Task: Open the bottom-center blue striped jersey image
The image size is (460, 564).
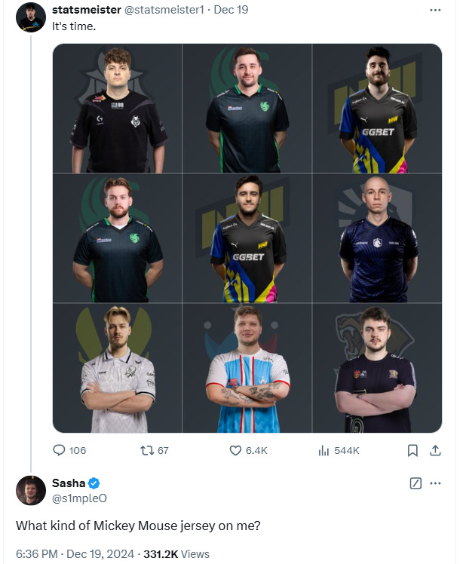Action: (x=247, y=368)
